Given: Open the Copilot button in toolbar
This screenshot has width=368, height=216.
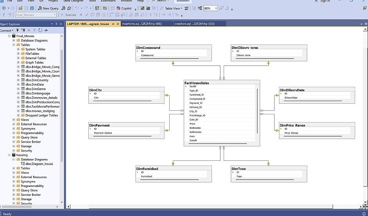Looking at the screenshot, I should (x=124, y=8).
